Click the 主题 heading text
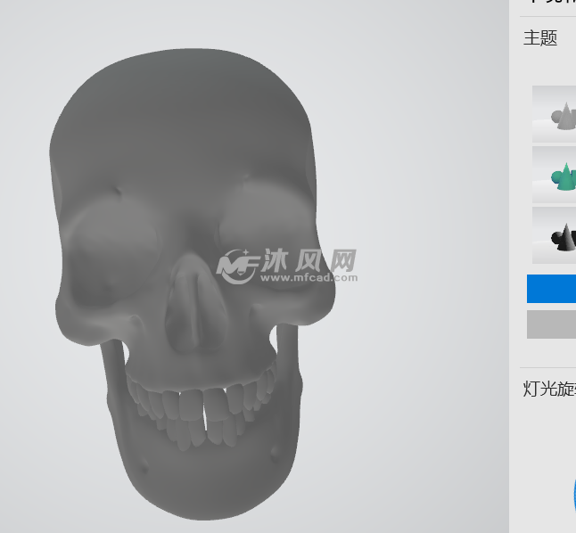 [x=540, y=38]
